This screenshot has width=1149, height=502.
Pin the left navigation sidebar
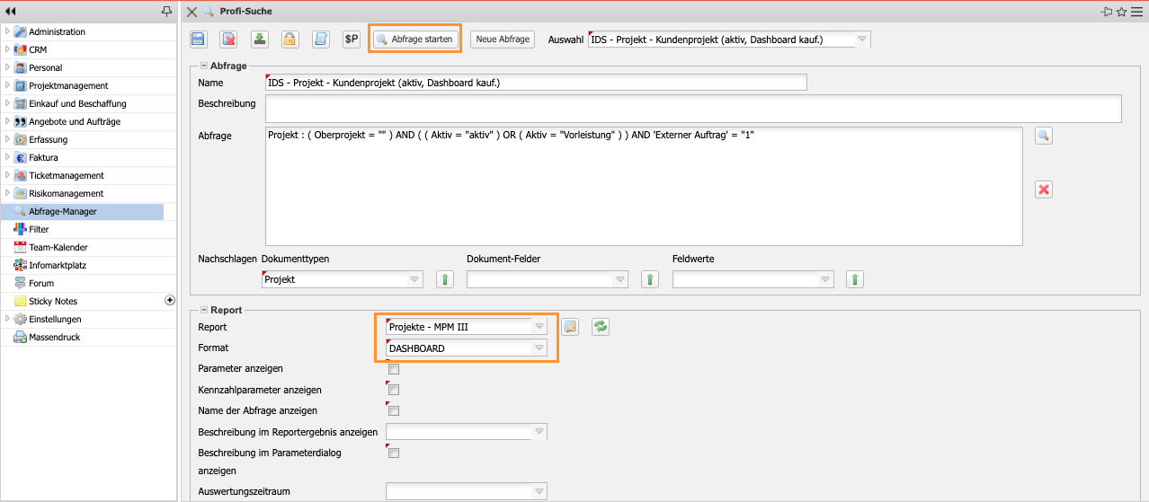click(x=165, y=11)
